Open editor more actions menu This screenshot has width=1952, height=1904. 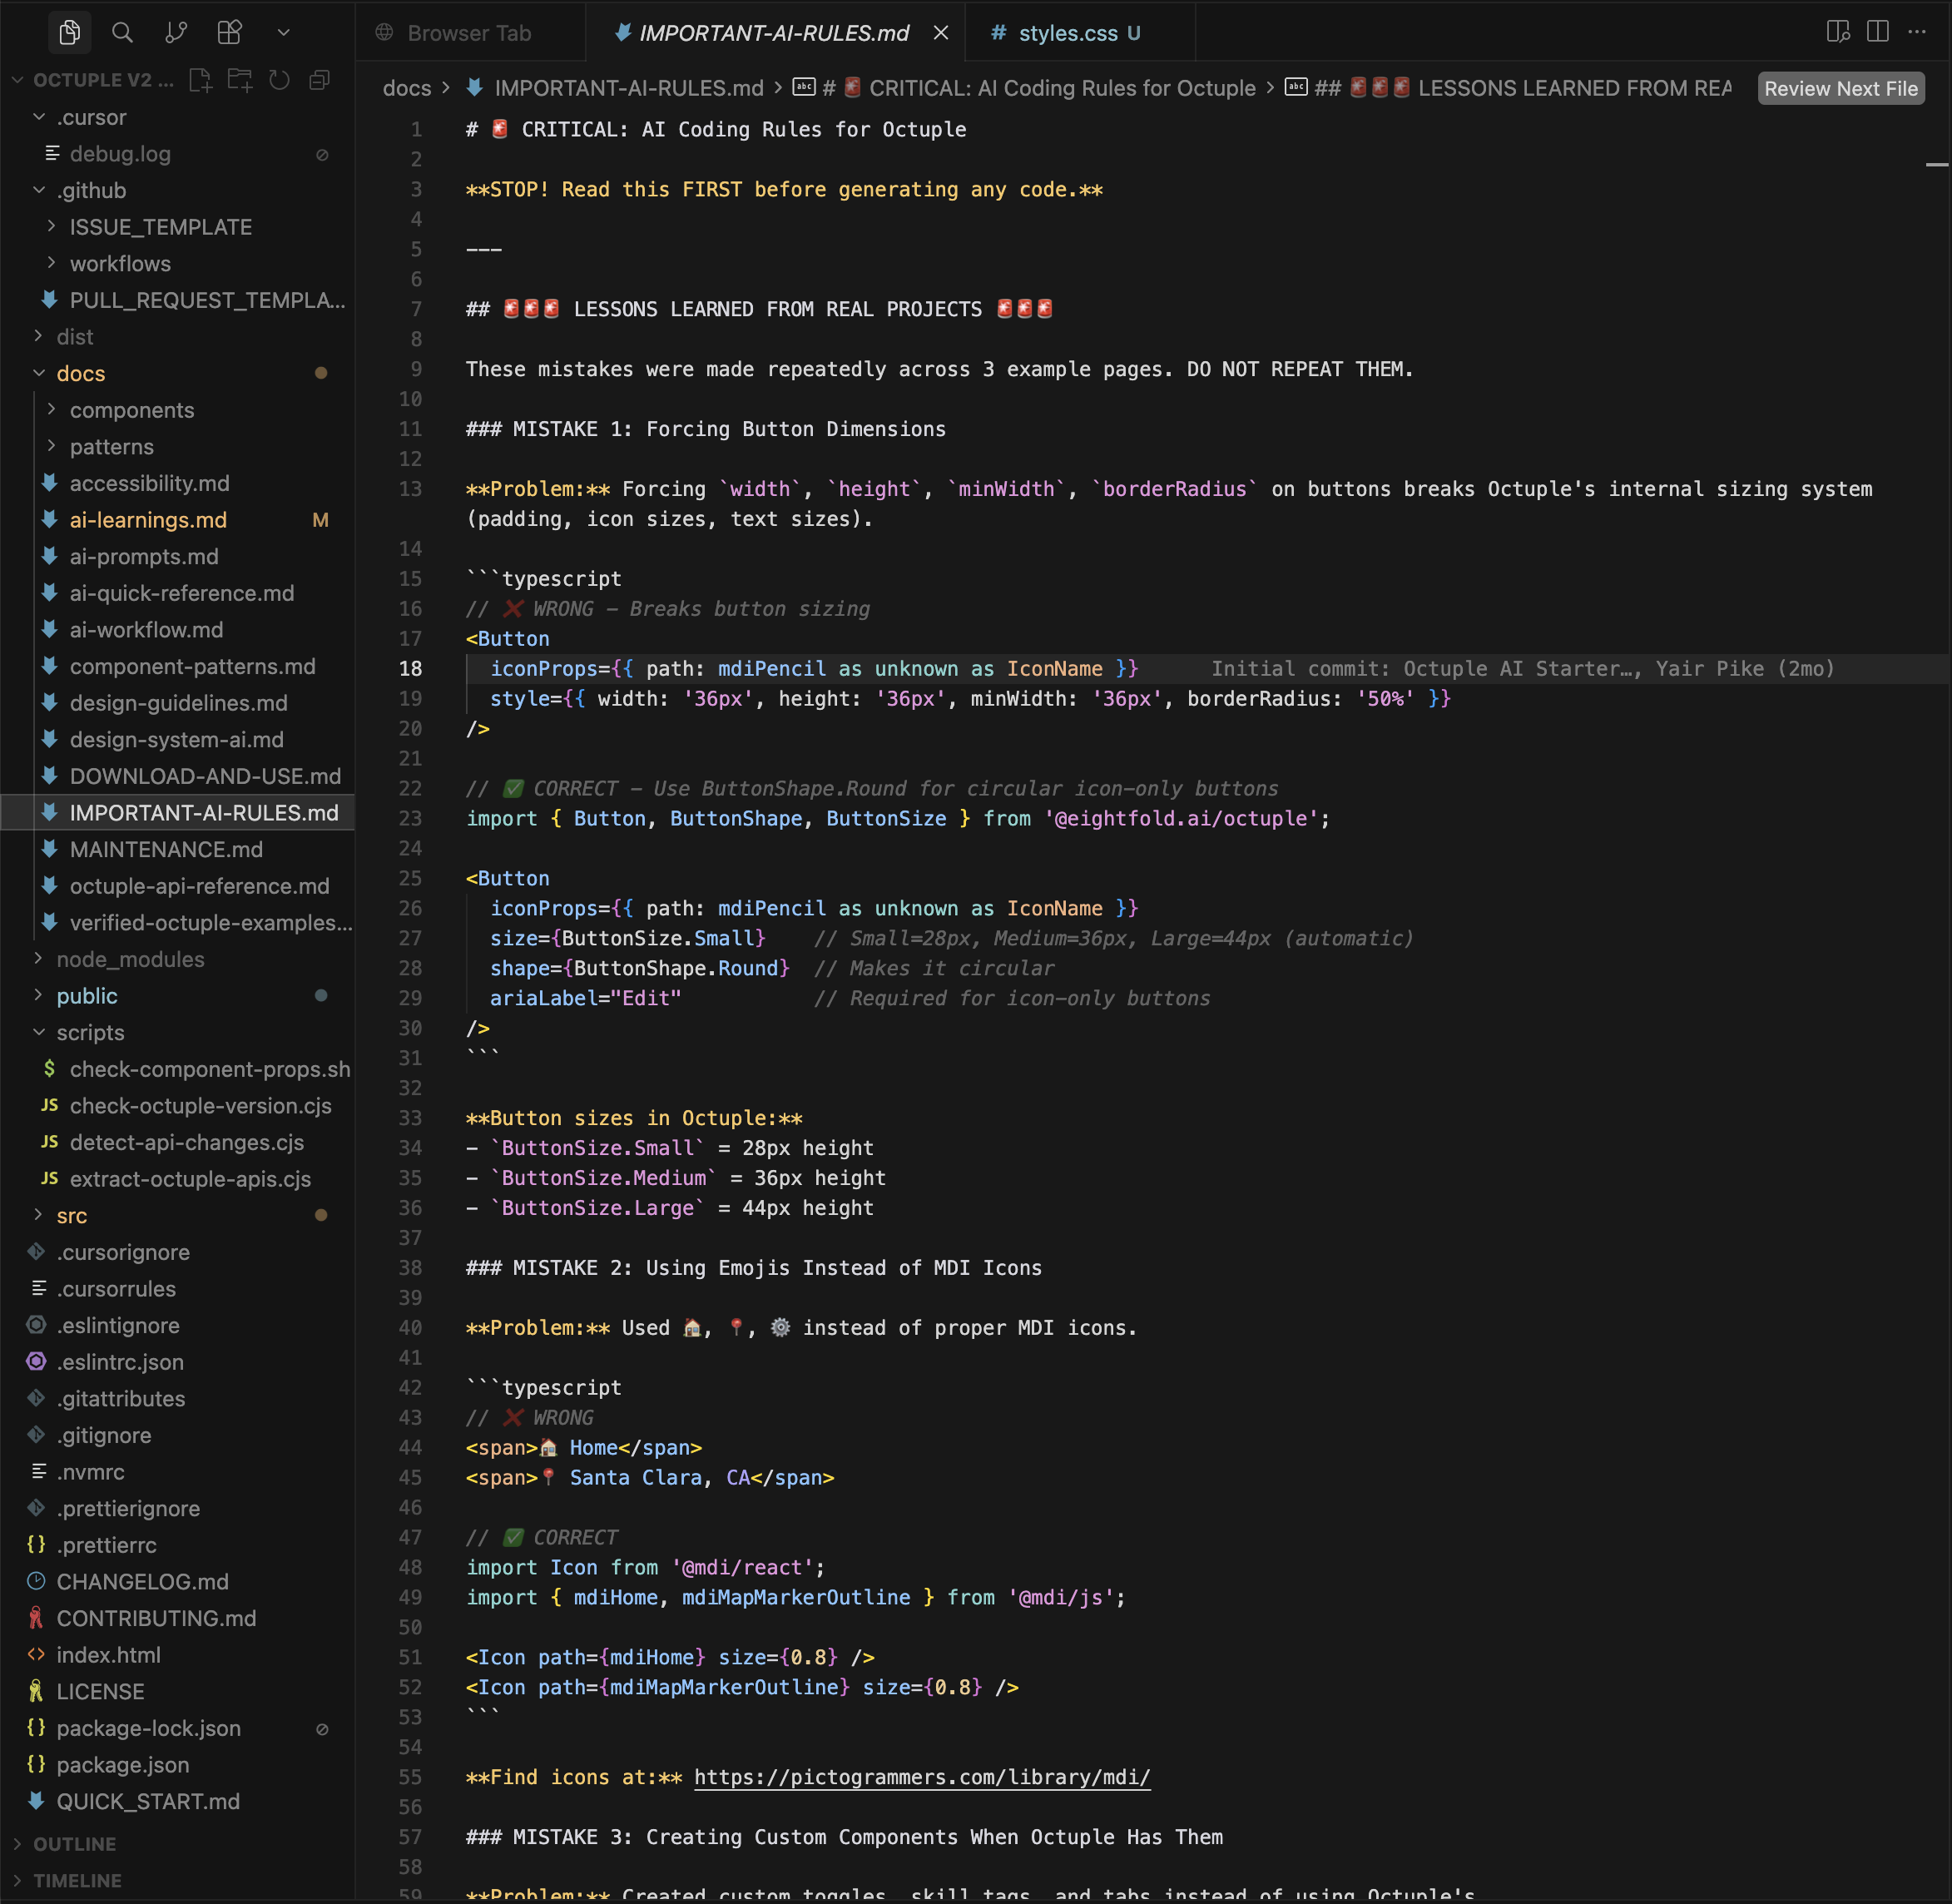click(1917, 32)
